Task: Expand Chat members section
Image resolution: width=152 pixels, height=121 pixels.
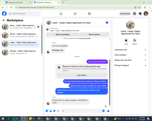Action: pyautogui.click(x=130, y=55)
